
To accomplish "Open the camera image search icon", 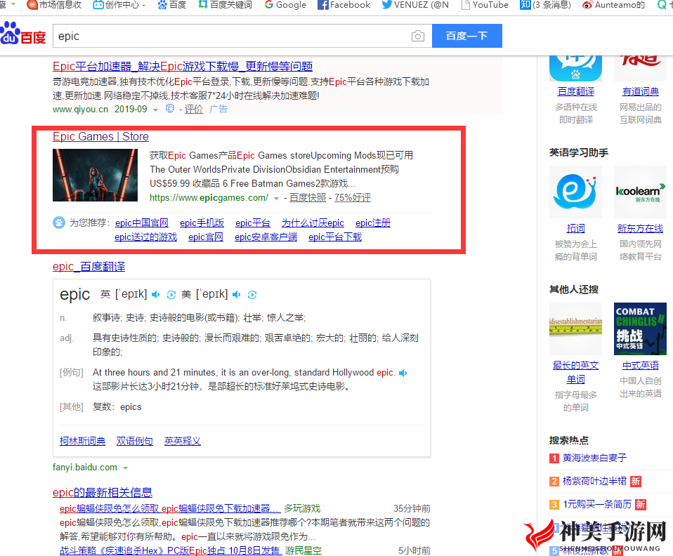I will (417, 36).
